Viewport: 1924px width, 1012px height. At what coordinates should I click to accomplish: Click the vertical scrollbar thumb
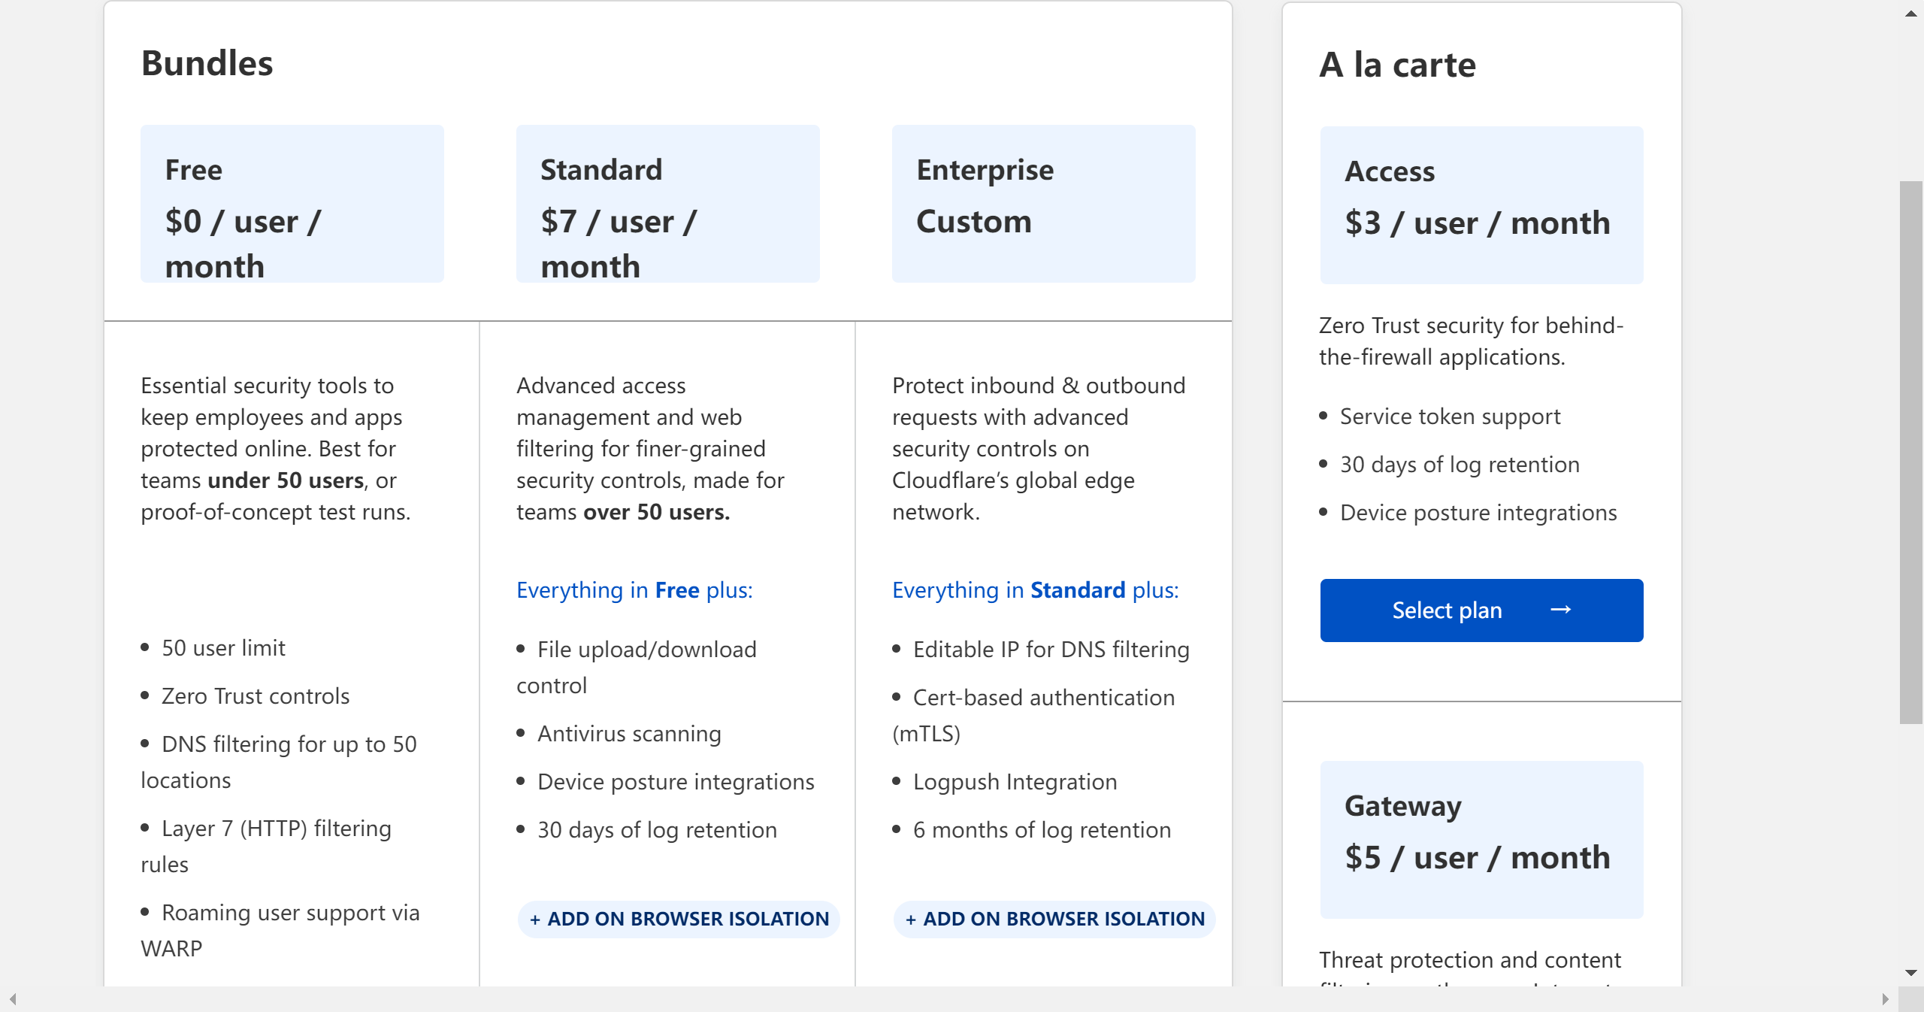[x=1911, y=451]
